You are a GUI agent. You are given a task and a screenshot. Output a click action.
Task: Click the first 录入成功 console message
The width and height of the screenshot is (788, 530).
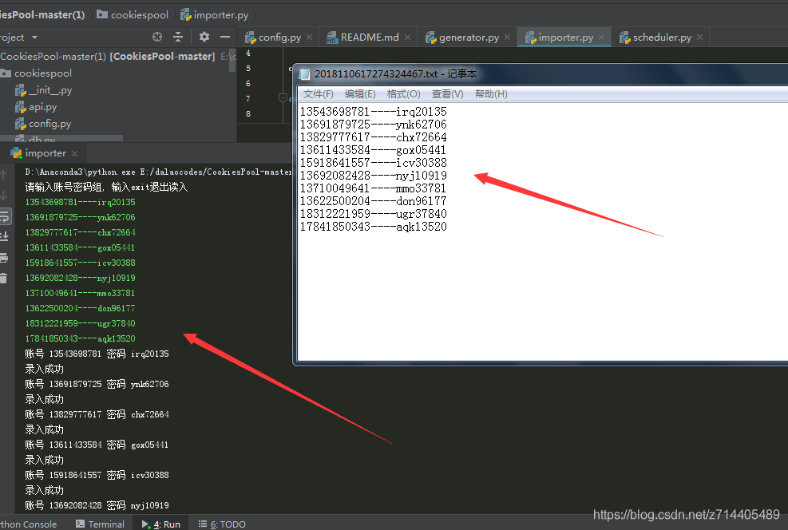pos(45,370)
